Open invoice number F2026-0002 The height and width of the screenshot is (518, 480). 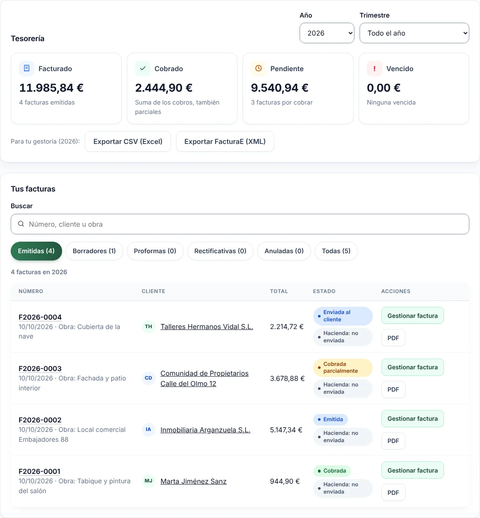point(40,420)
